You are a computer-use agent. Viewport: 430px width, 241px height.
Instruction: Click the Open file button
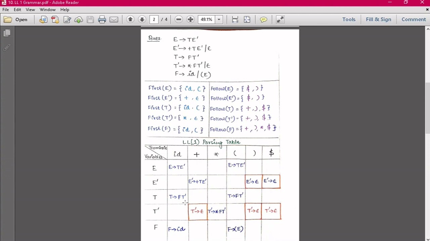15,19
